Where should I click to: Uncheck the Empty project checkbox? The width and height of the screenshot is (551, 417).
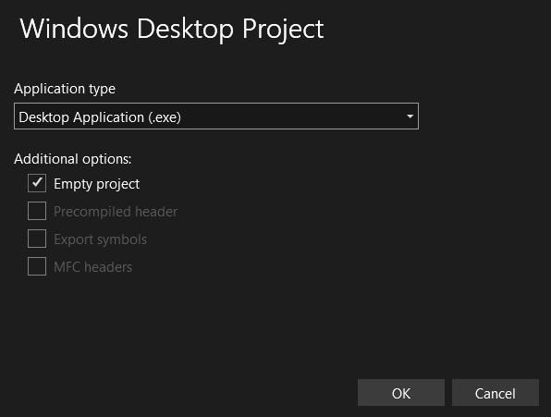coord(37,183)
